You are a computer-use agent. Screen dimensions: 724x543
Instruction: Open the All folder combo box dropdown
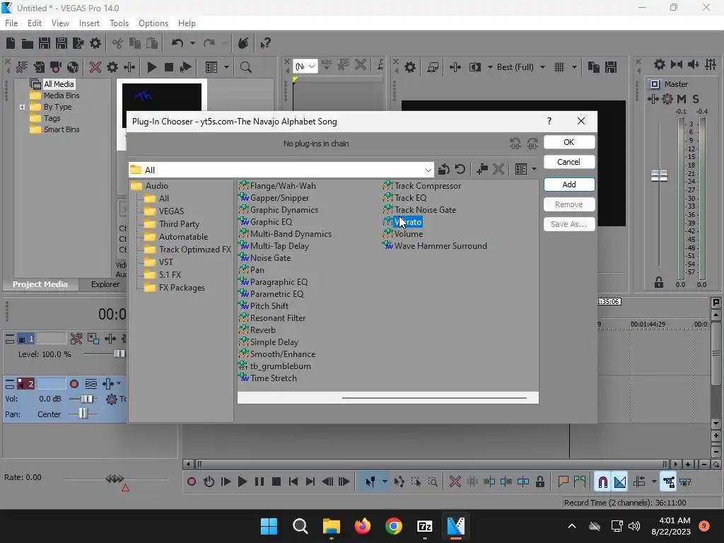click(x=428, y=170)
